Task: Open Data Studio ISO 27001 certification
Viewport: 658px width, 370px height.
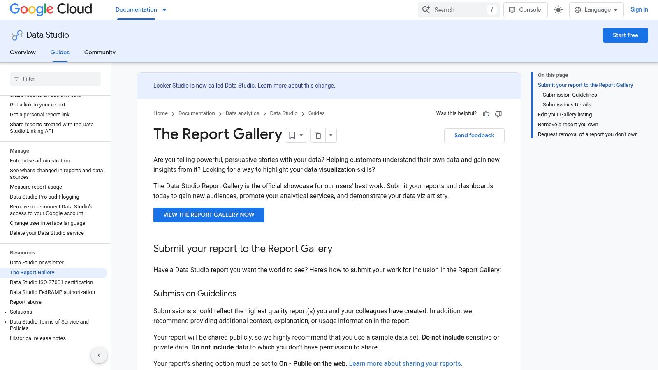Action: click(51, 282)
